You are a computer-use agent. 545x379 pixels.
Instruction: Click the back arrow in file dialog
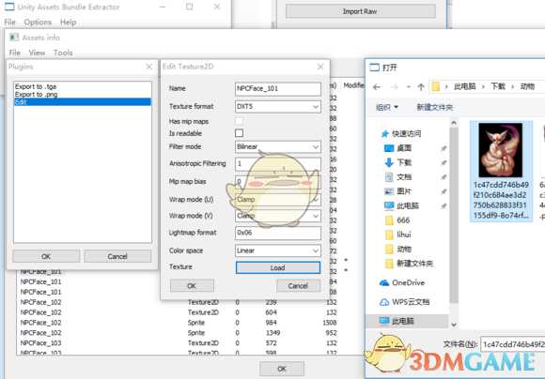click(377, 86)
